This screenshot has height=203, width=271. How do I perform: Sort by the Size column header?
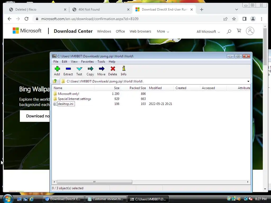click(107, 88)
